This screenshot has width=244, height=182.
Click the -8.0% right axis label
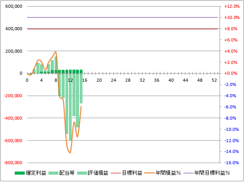[230, 118]
